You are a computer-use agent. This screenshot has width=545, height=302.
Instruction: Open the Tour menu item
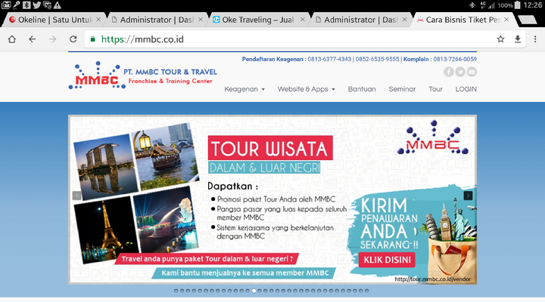(x=435, y=89)
